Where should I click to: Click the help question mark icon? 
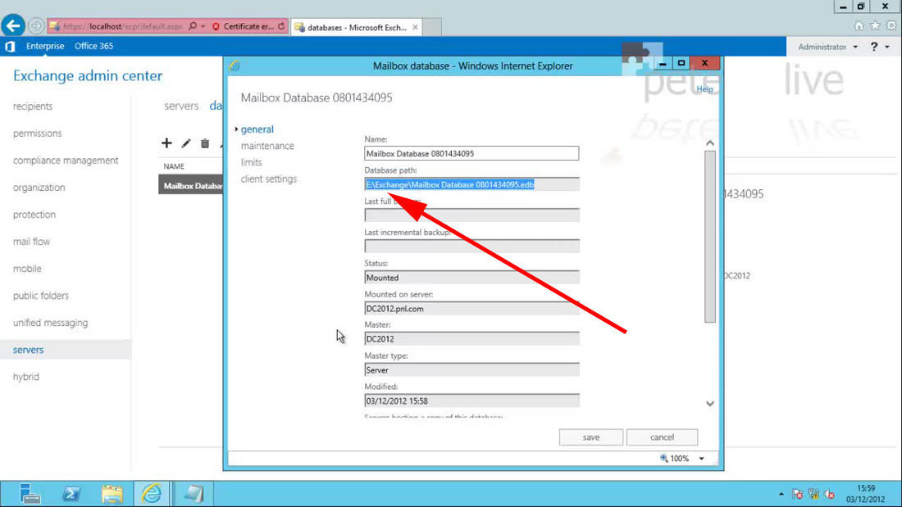(x=874, y=47)
